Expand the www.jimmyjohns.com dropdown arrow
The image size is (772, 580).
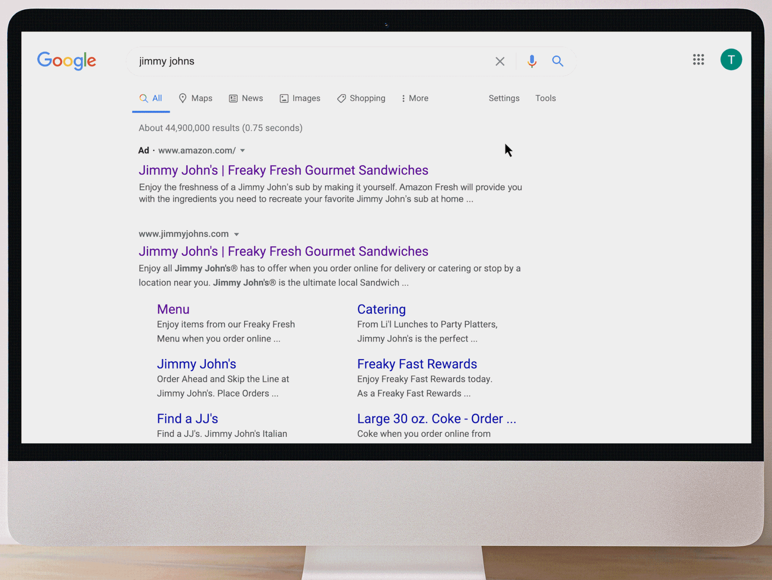(236, 234)
